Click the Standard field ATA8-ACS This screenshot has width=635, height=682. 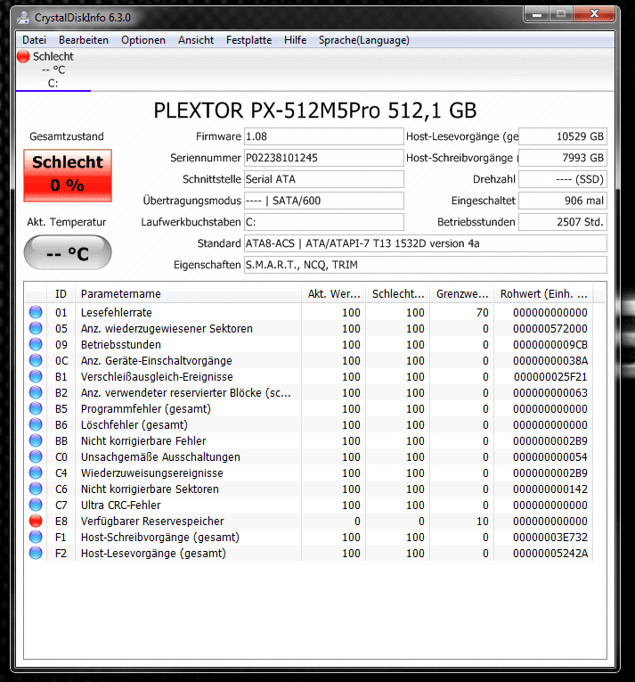pyautogui.click(x=426, y=243)
